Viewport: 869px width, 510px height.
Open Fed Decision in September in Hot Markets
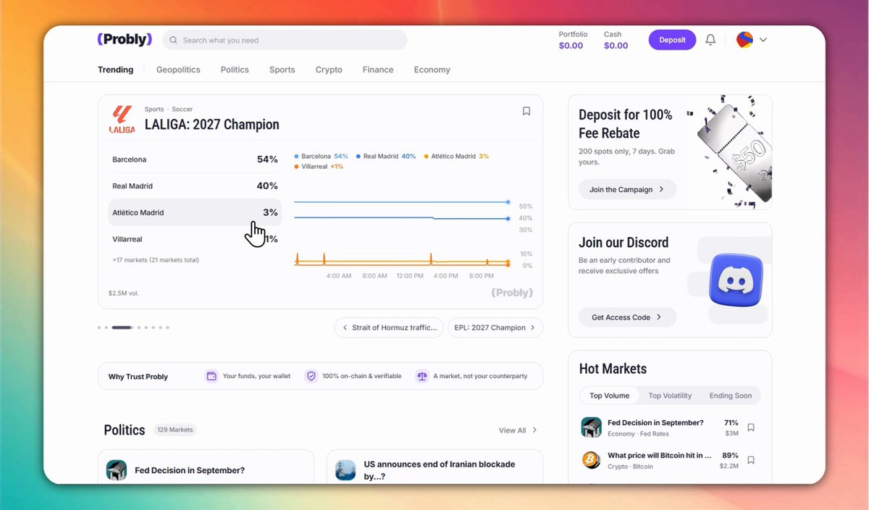pyautogui.click(x=655, y=422)
